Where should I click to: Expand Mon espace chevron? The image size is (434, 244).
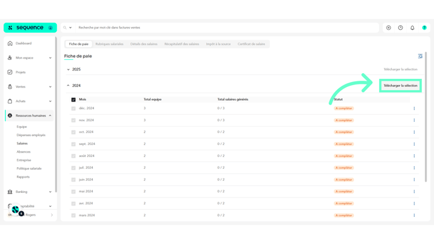(50, 58)
